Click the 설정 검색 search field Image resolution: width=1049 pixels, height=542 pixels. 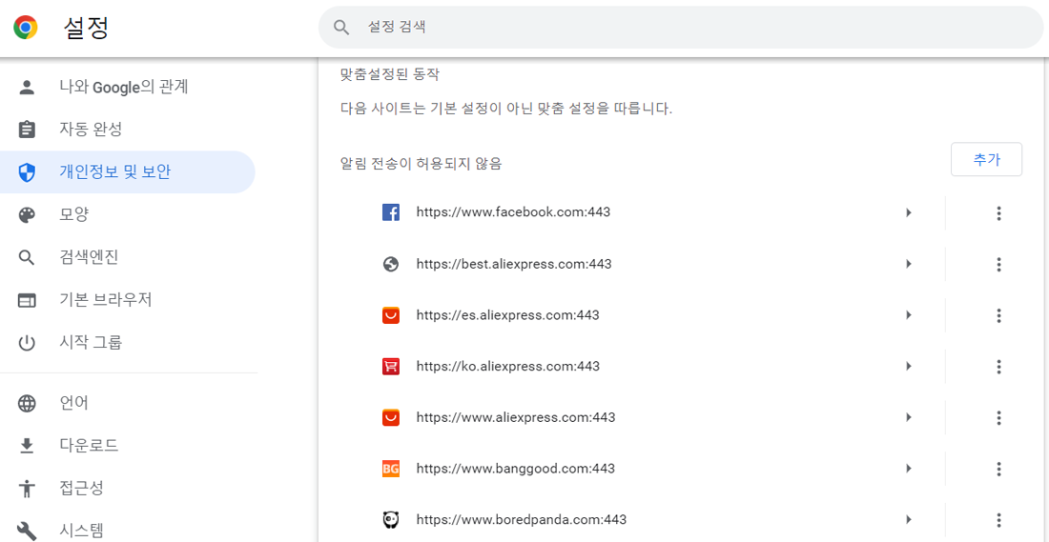pyautogui.click(x=680, y=28)
